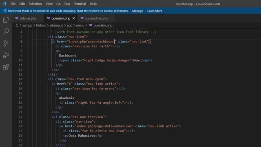Click the operator.php breadcrumb segment
Image resolution: width=261 pixels, height=147 pixels.
click(x=103, y=25)
